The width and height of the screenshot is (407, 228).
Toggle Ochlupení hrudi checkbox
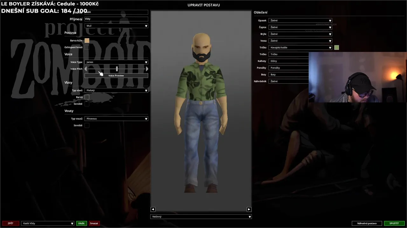pyautogui.click(x=87, y=47)
